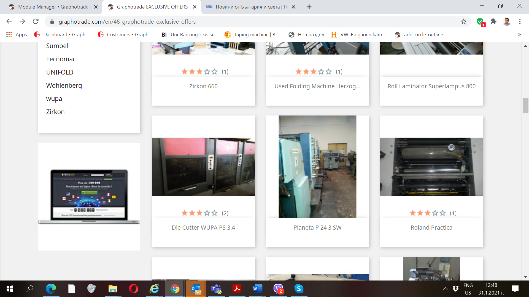Open Roland Practica product title

(x=431, y=228)
